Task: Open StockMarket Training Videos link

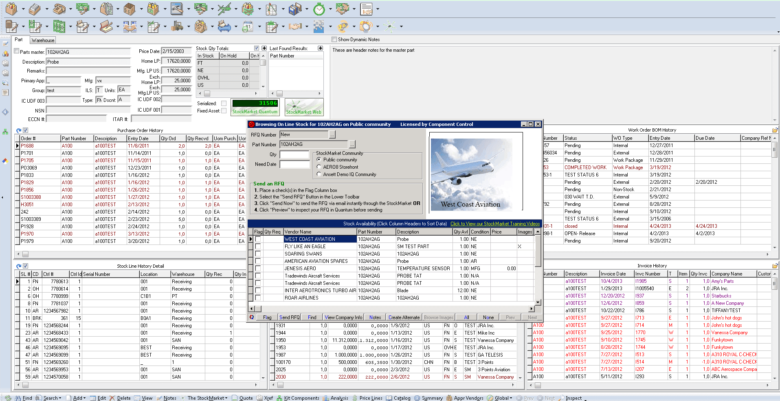Action: pyautogui.click(x=495, y=224)
